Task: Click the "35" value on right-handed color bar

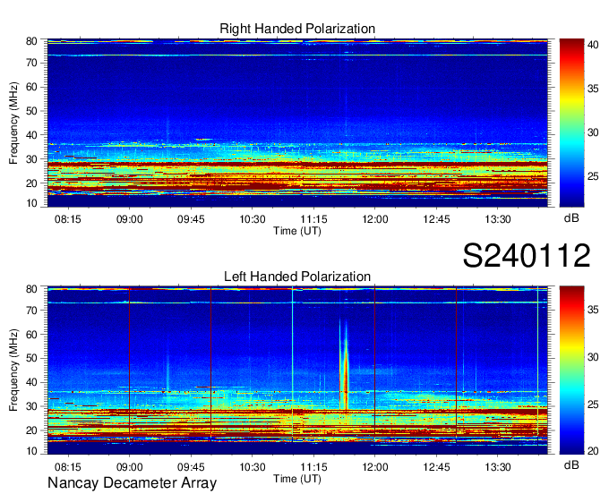Action: (593, 89)
